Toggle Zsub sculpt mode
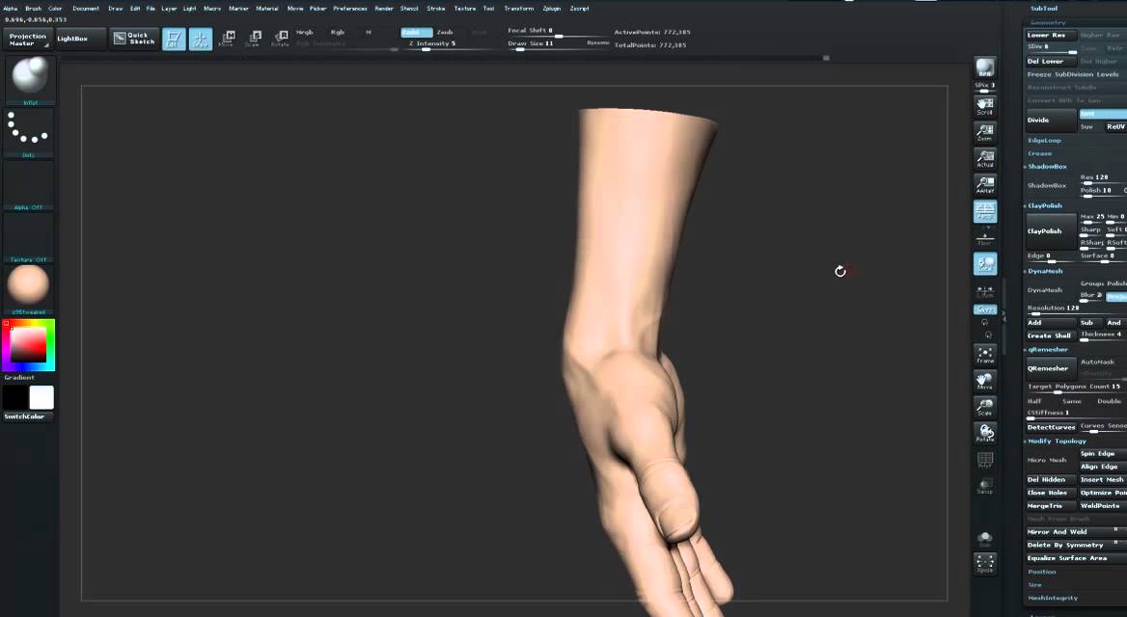The image size is (1127, 617). [x=446, y=33]
